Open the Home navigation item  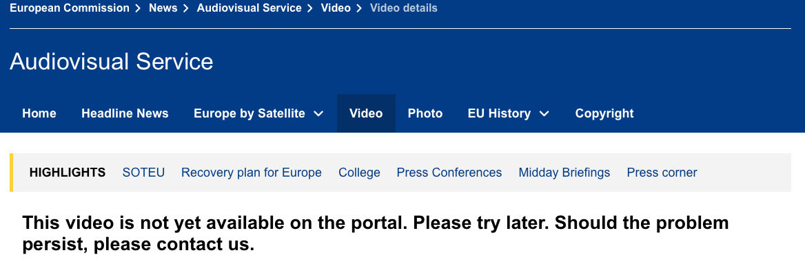tap(39, 113)
